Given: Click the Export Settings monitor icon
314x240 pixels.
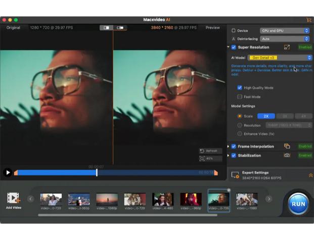Looking at the screenshot, I should click(235, 175).
